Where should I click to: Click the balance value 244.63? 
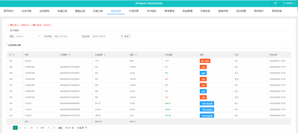click(168, 103)
